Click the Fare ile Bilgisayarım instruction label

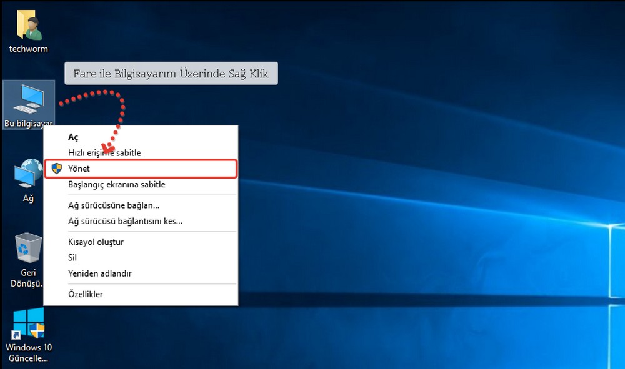click(171, 74)
